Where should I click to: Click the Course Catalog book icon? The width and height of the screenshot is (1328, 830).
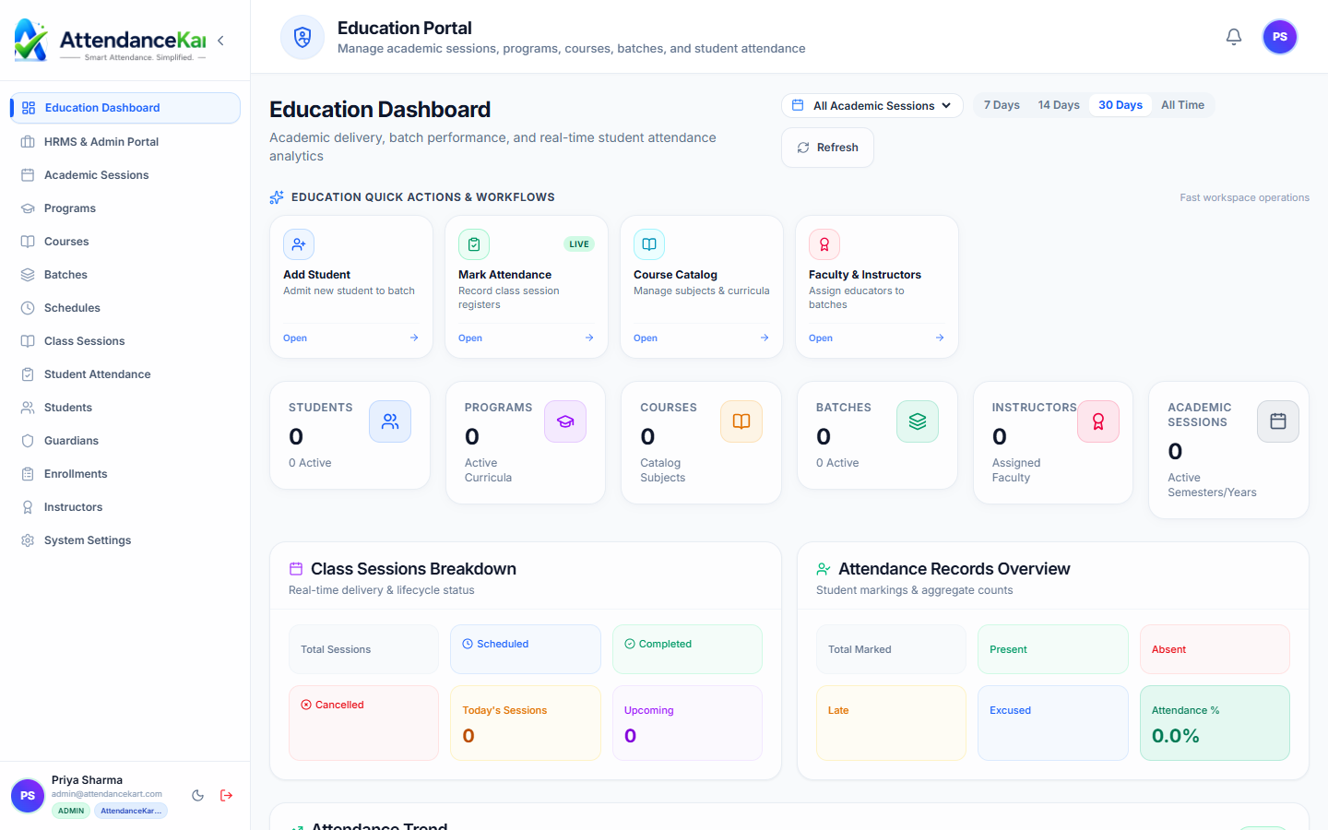[649, 244]
